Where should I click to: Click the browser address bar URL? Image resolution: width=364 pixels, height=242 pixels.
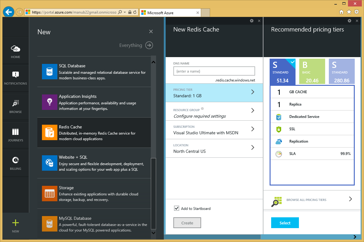[x=74, y=12]
